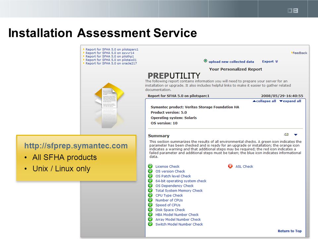This screenshot has width=318, height=239.
Task: Click green check icon beside License Check
Action: [150, 166]
